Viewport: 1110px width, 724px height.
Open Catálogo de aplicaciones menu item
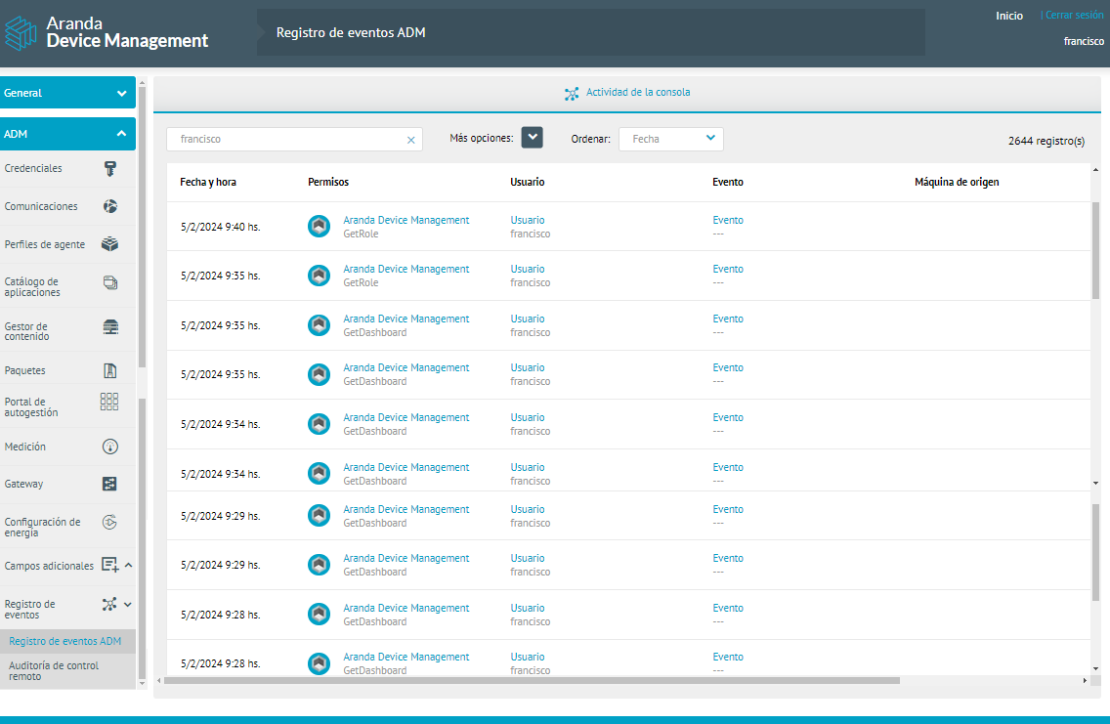pyautogui.click(x=67, y=286)
